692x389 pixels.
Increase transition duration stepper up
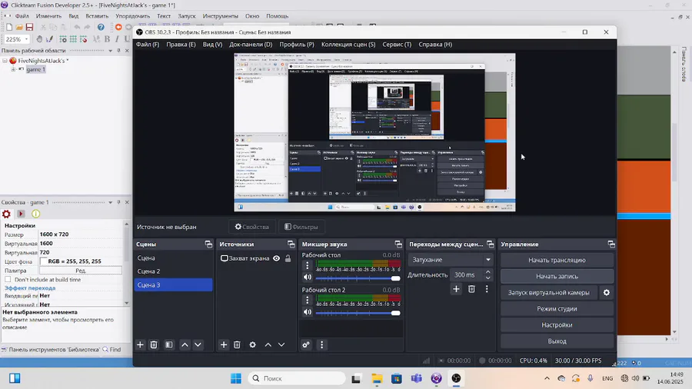pyautogui.click(x=487, y=272)
